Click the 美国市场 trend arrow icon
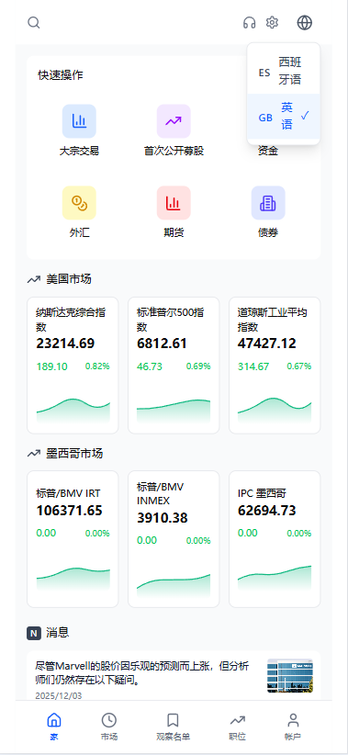Image resolution: width=348 pixels, height=755 pixels. coord(34,279)
